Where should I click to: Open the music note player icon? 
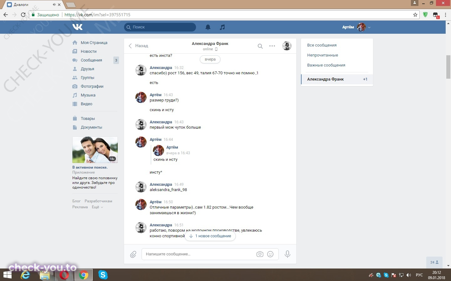point(222,27)
